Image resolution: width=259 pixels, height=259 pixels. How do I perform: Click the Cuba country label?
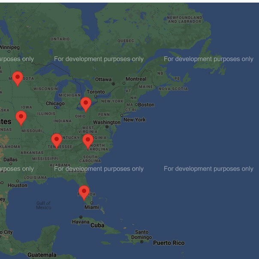click(97, 225)
